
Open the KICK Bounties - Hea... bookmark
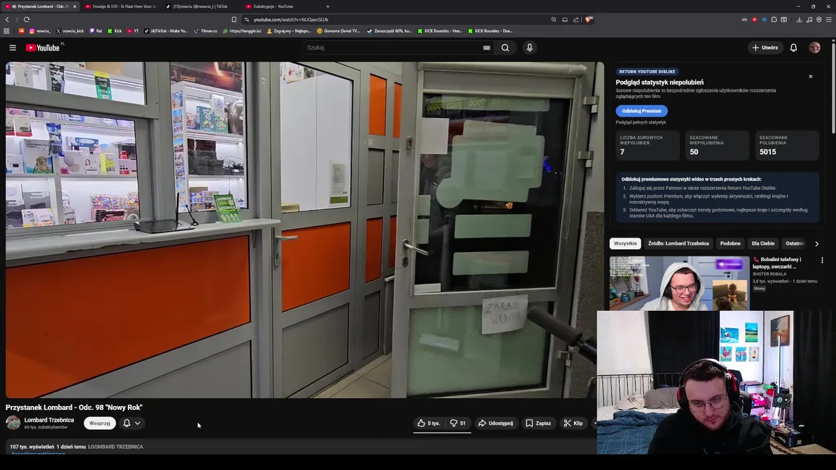point(440,31)
